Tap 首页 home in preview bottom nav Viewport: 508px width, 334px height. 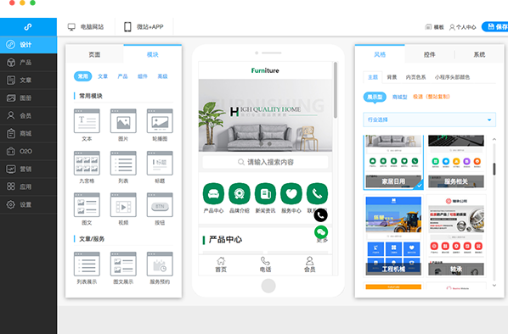click(x=221, y=264)
